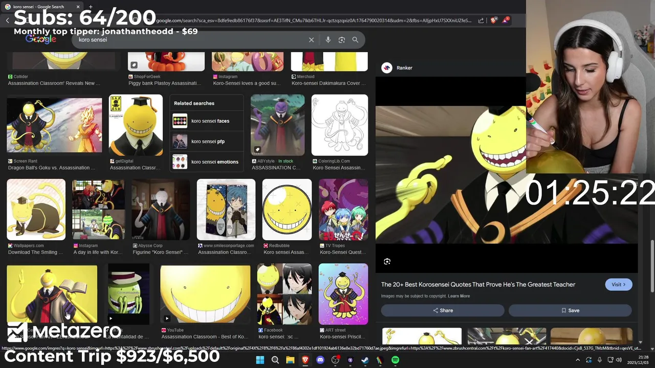Screen dimensions: 655x368
Task: Open ART street Koro-sensei thumbnail
Action: (x=343, y=294)
